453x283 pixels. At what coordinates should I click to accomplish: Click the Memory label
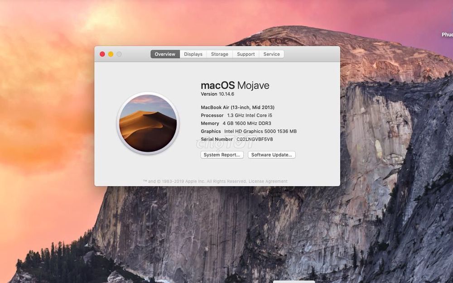tap(210, 123)
